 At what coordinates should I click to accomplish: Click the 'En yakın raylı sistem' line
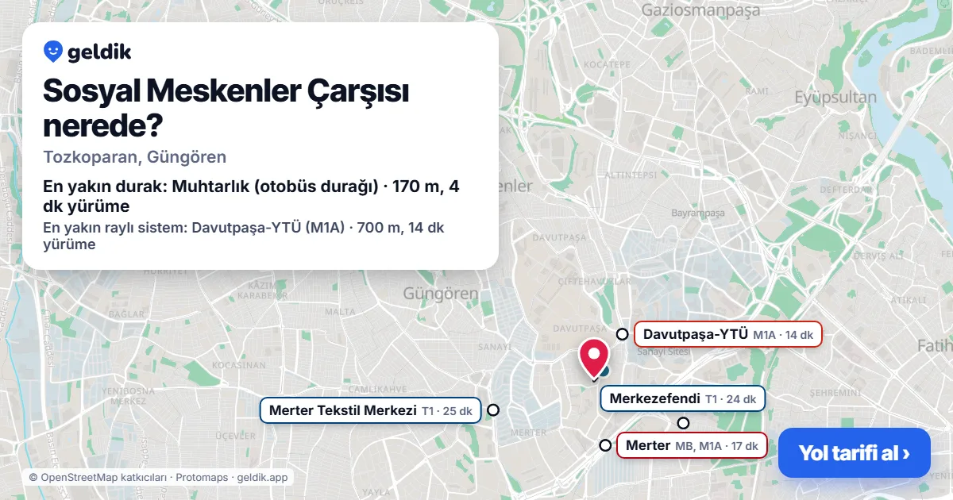[x=244, y=236]
